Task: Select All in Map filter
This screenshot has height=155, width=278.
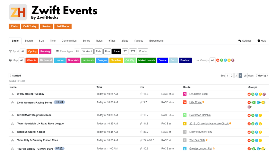Action: tap(22, 60)
